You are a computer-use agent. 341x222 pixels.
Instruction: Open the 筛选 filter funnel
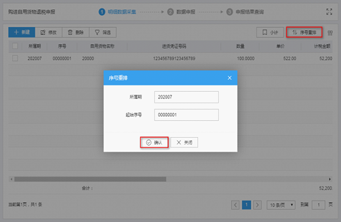click(103, 33)
